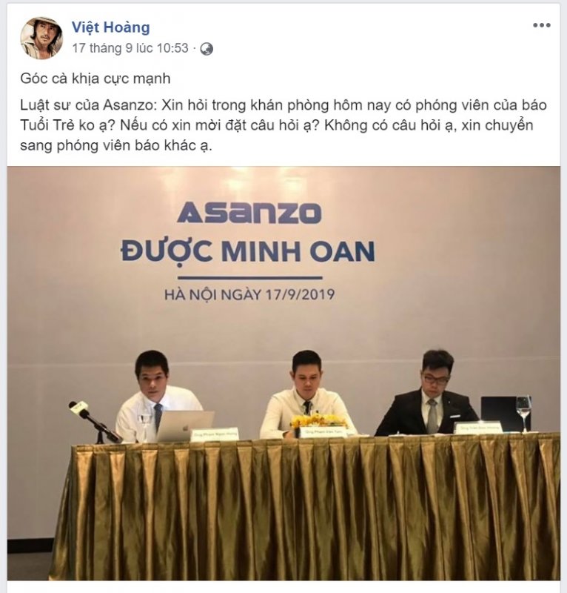
Task: Open Việt Hoàng's round profile picture
Action: [41, 38]
